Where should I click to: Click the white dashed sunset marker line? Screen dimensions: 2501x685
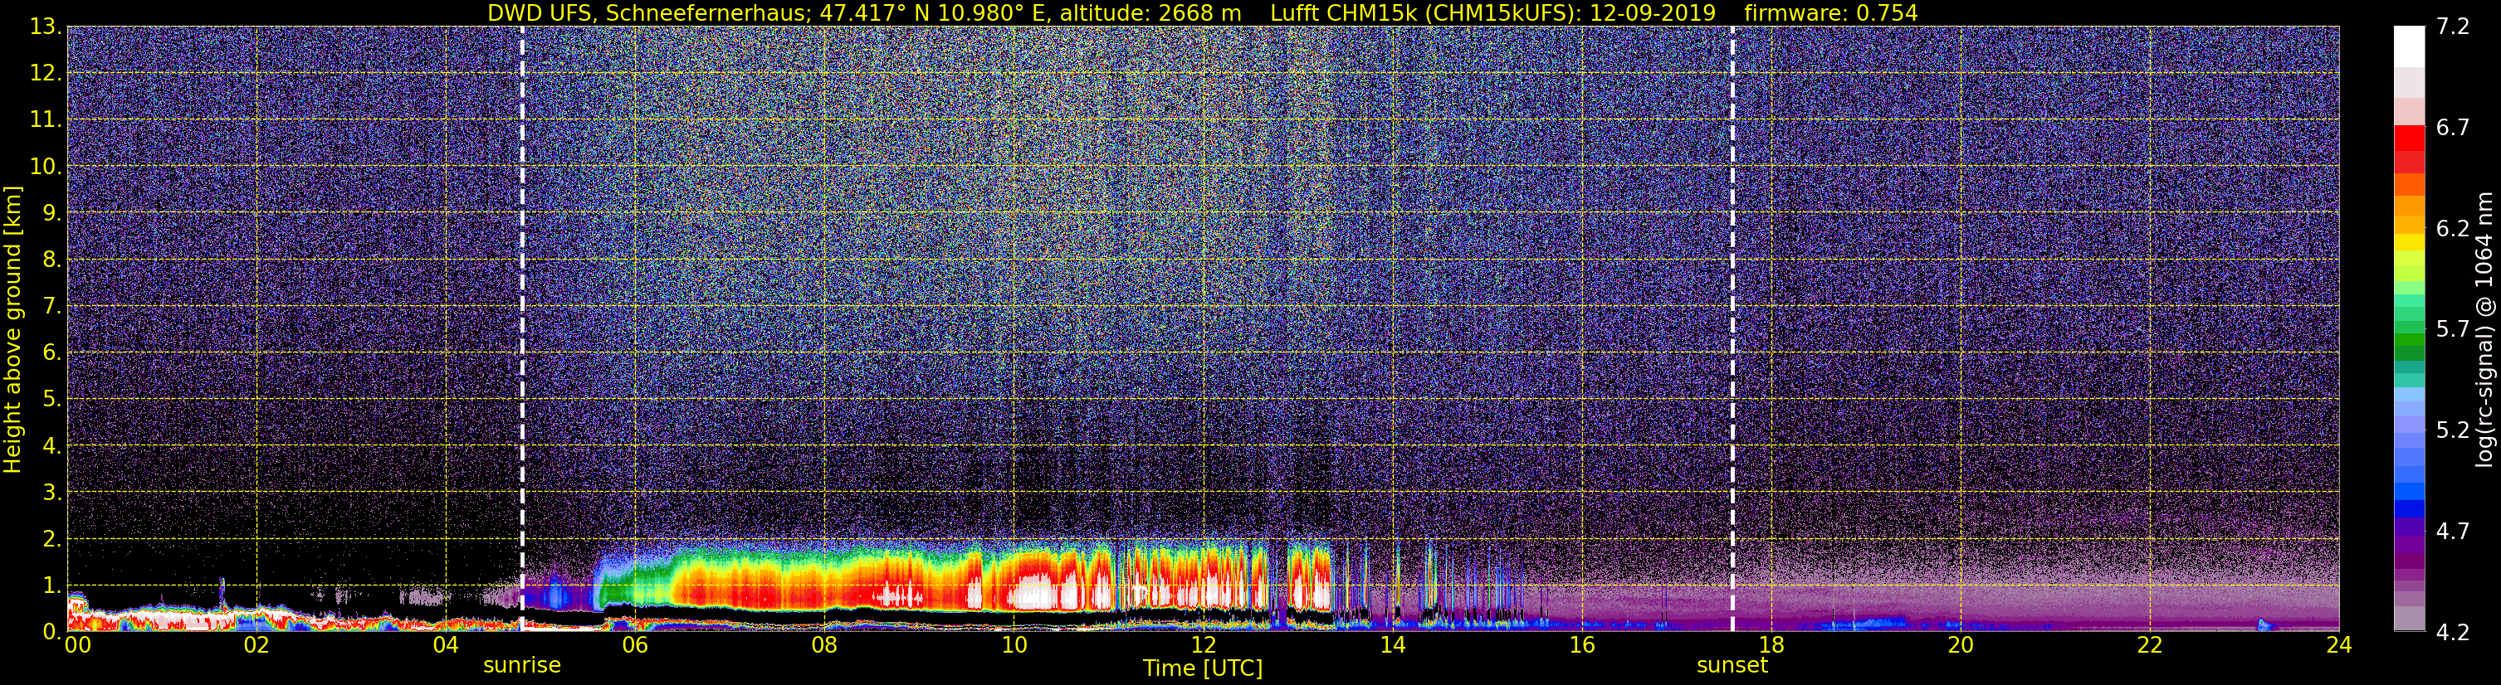1732,329
